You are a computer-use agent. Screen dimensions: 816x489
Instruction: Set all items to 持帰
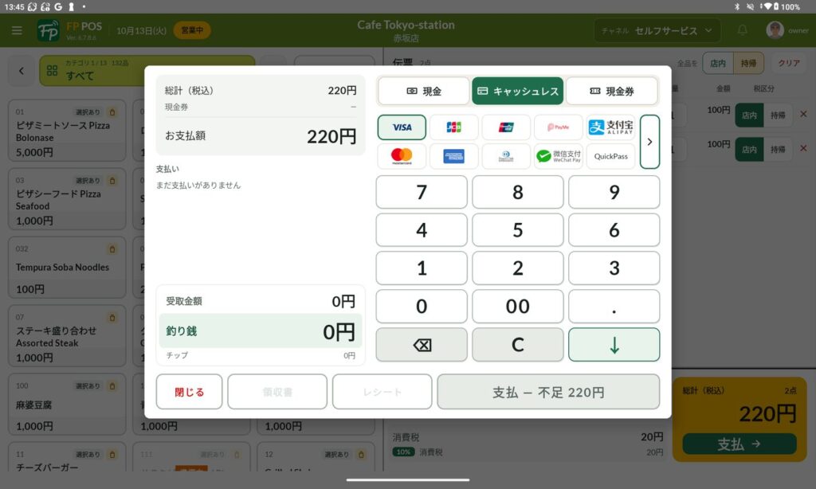point(748,63)
